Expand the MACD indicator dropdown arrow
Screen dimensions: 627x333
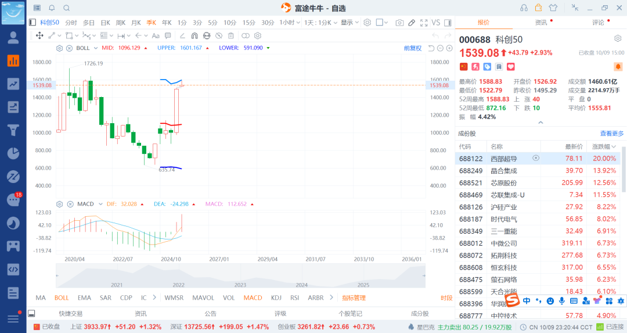[100, 204]
